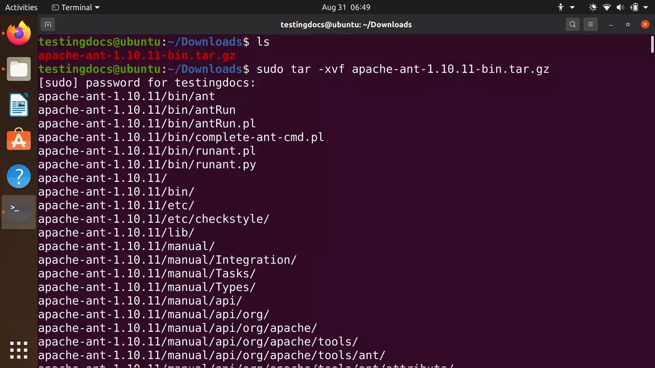Launch Firefox from the dock
655x368 pixels.
coord(18,33)
